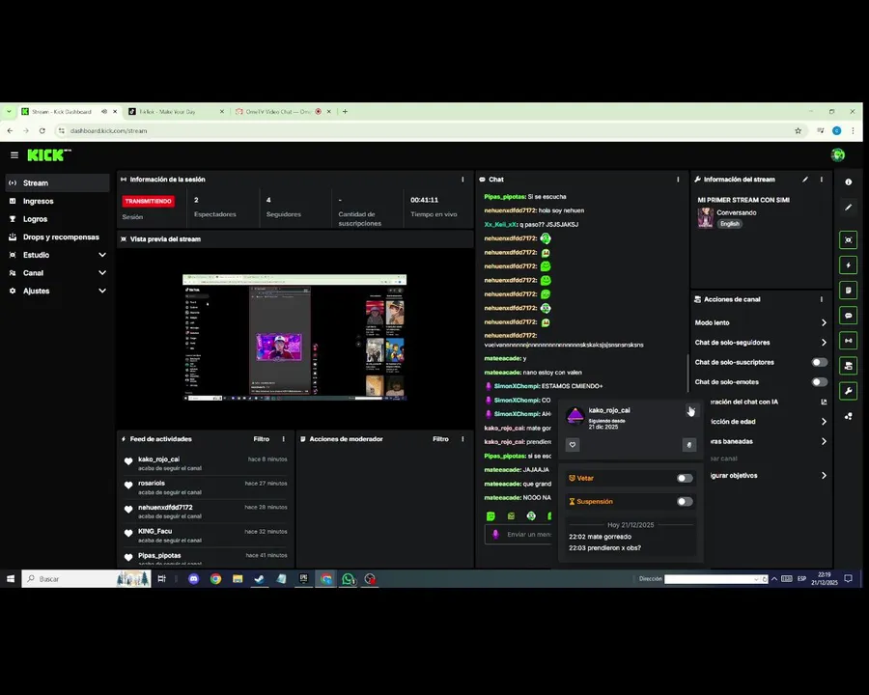Select Stream in the left sidebar
The height and width of the screenshot is (695, 869).
(58, 182)
